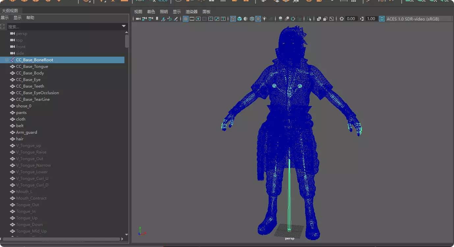
Task: Click the camera icon beside persp
Action: point(13,34)
